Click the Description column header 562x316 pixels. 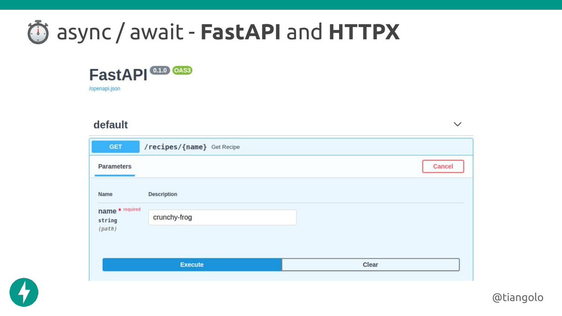click(x=163, y=194)
